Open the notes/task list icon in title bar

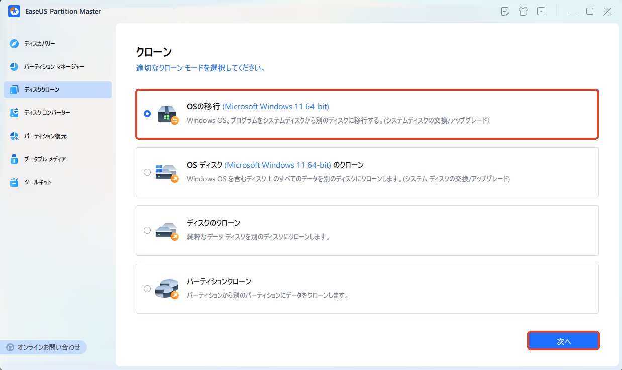click(505, 11)
